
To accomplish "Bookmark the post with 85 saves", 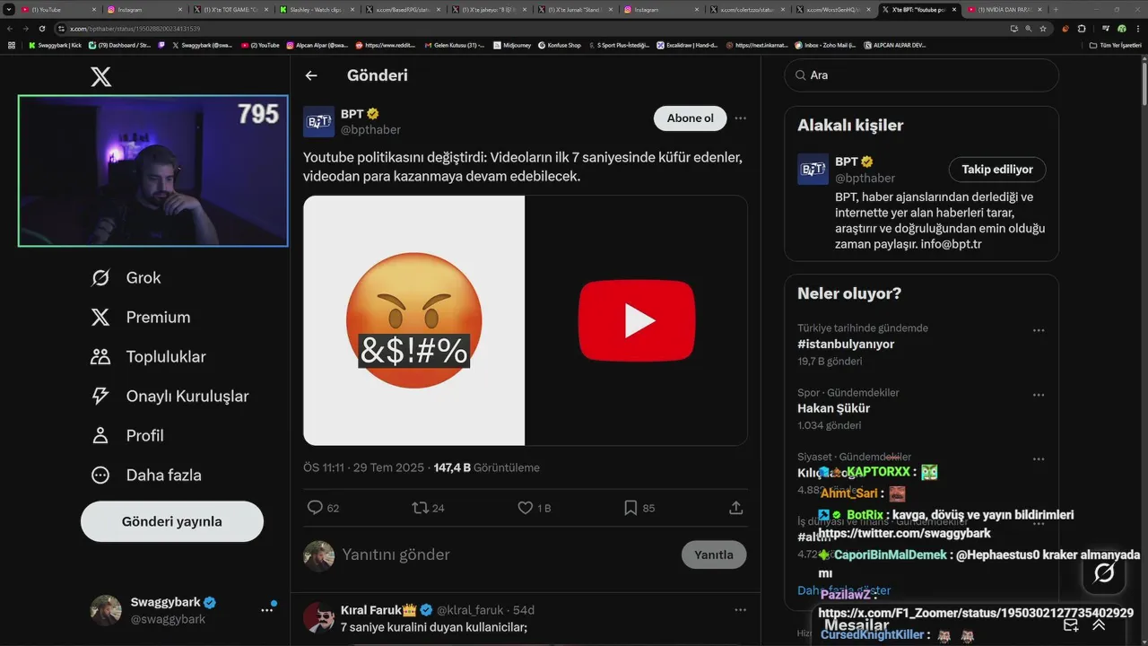I will click(x=631, y=508).
